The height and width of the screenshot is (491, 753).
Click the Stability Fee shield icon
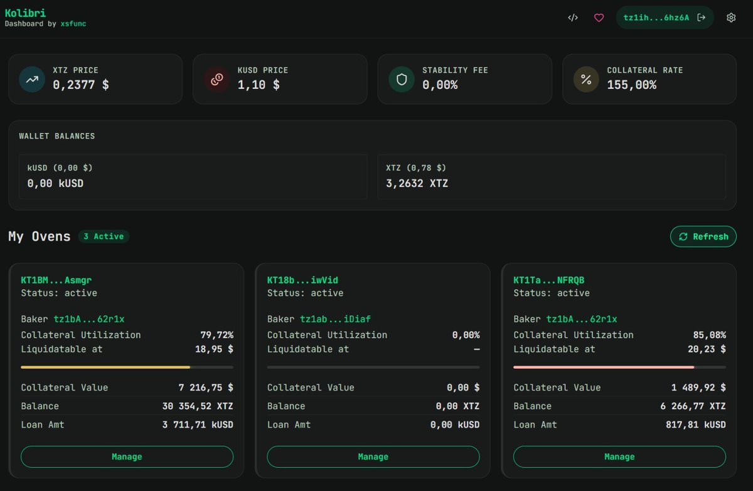[401, 79]
